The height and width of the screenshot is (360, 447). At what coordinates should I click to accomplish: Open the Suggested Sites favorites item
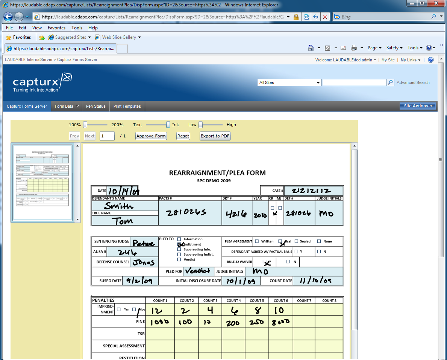coord(69,37)
